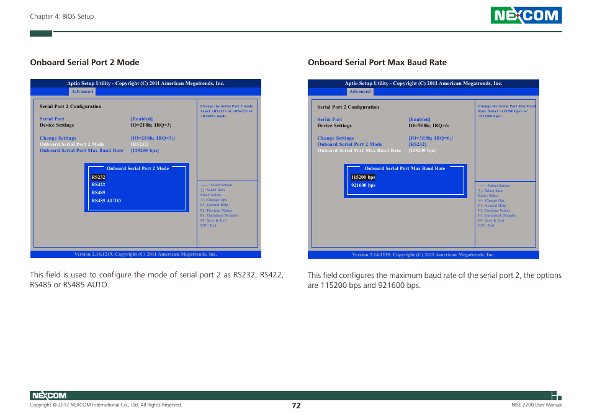Click the 'Onboard Serial Port 2 Mode' popup title
The width and height of the screenshot is (592, 417).
coord(137,168)
